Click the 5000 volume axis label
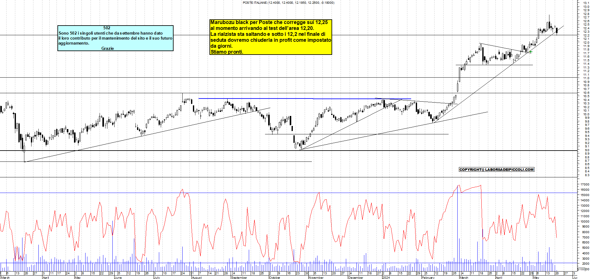The width and height of the screenshot is (590, 279). point(585,248)
